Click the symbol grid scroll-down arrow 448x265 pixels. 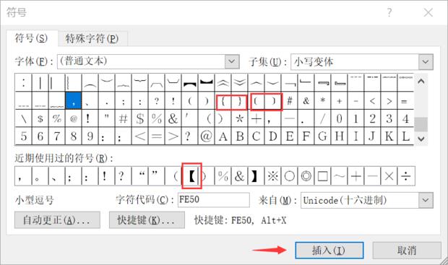click(421, 139)
